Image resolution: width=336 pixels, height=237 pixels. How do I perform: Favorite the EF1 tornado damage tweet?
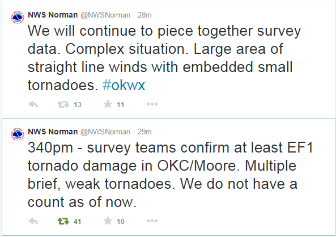click(108, 221)
